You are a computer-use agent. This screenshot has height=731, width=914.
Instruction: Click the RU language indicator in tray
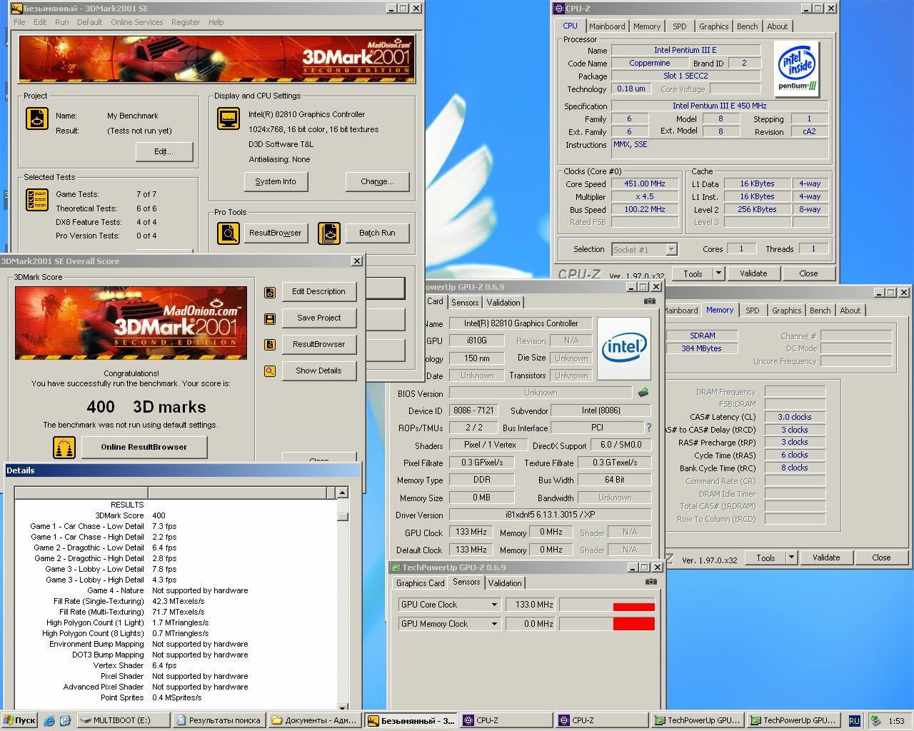854,721
